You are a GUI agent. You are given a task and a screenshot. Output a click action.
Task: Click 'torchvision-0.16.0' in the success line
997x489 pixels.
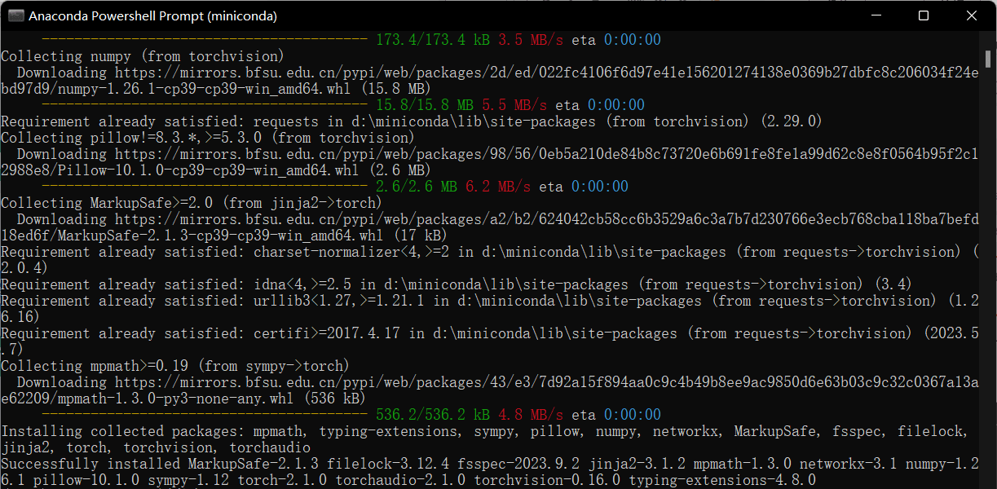(547, 480)
